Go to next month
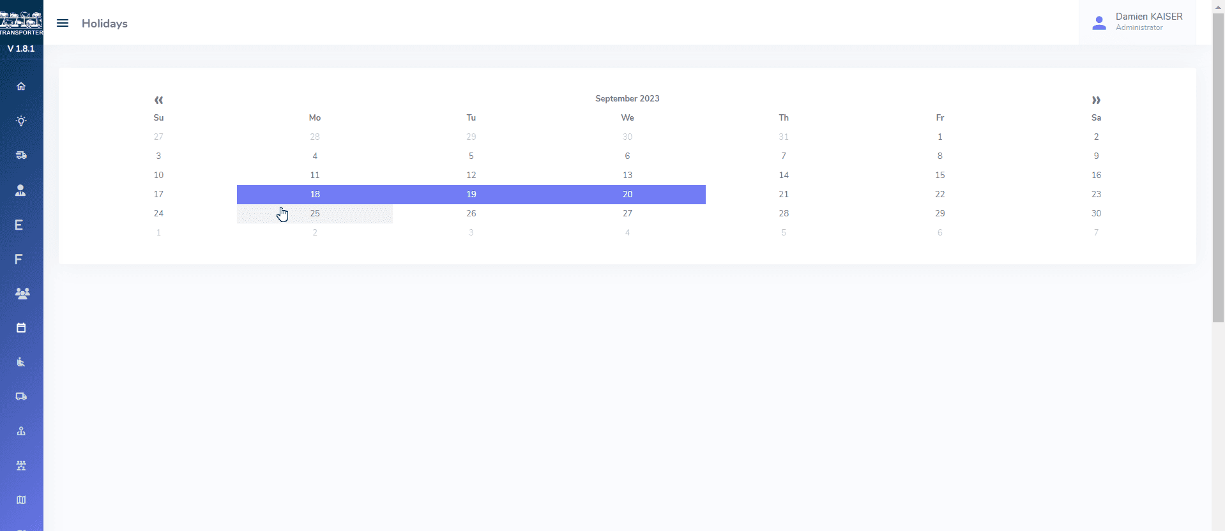 (x=1096, y=100)
